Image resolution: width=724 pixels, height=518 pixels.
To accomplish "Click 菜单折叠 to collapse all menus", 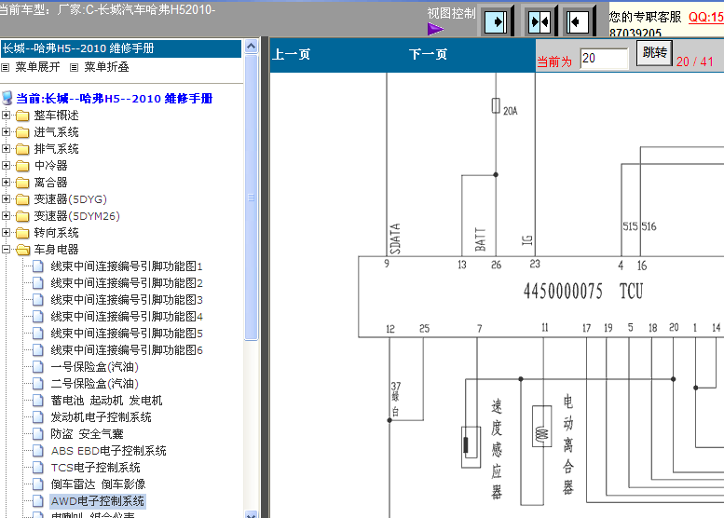I will [106, 67].
